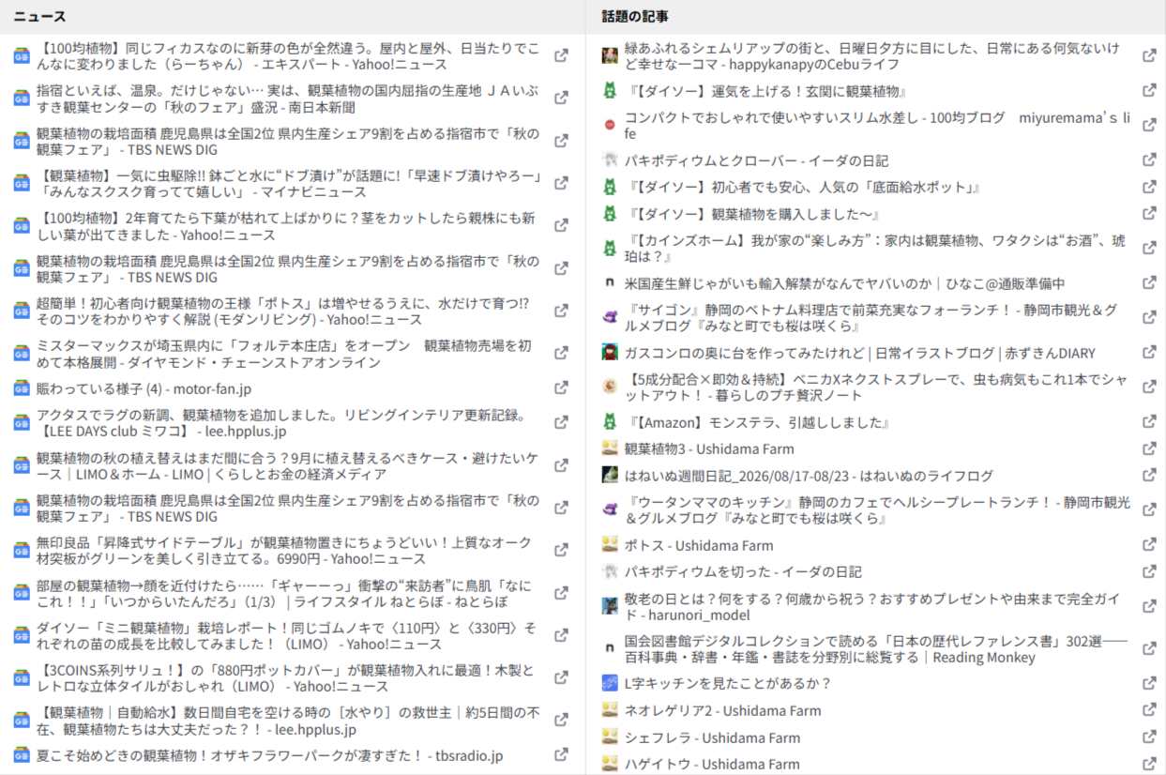Image resolution: width=1166 pixels, height=775 pixels.
Task: Open external link icon for ミスターマックス フォルテ本庄店 row
Action: click(561, 353)
